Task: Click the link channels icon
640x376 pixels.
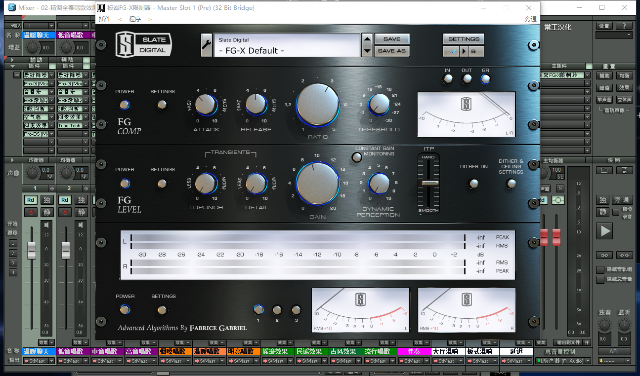Action: [x=604, y=255]
